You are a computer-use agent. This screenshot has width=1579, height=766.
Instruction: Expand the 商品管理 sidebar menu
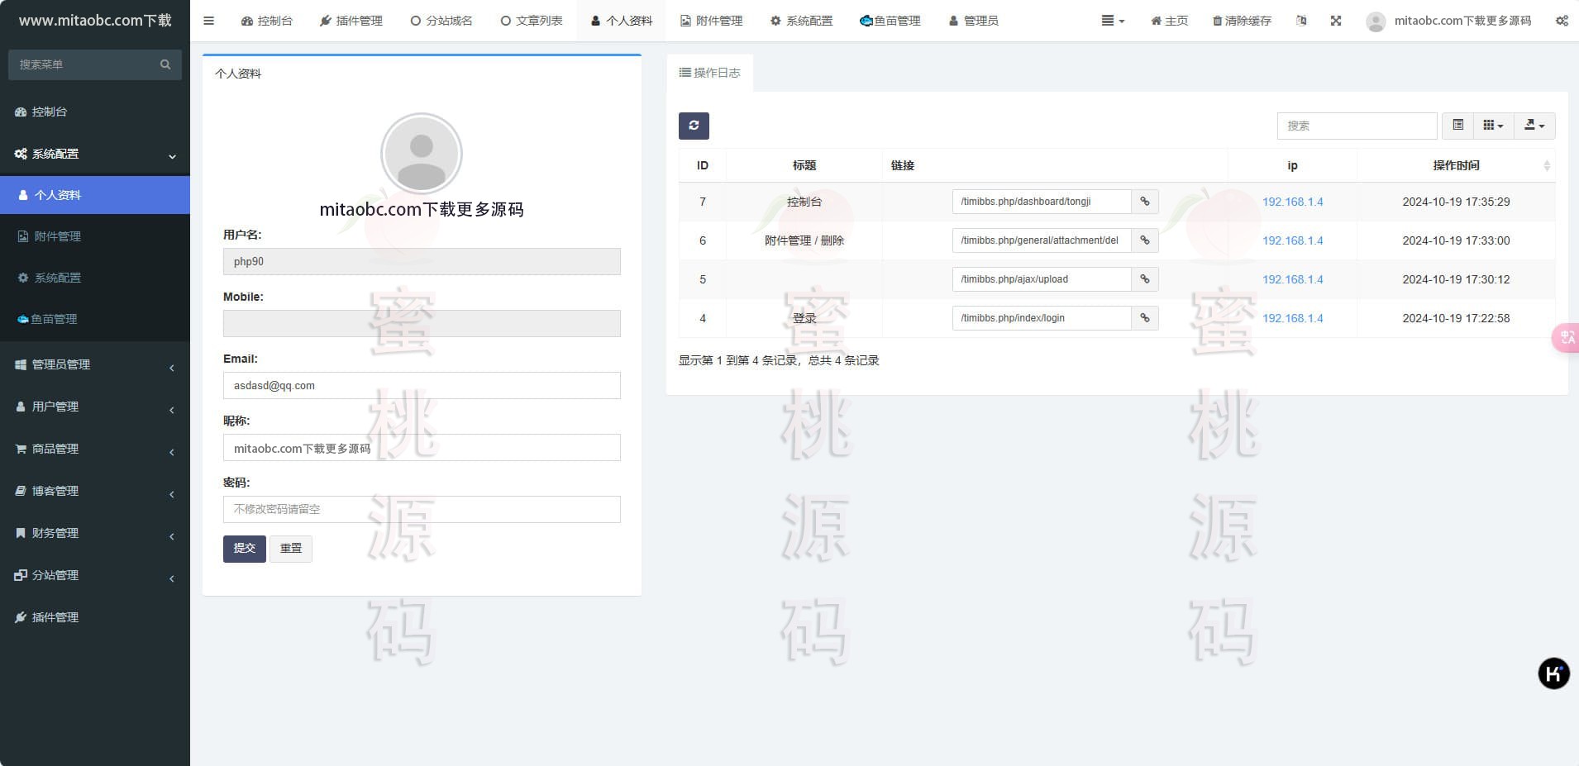[x=94, y=449]
